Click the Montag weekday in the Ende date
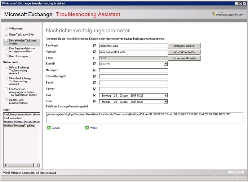This screenshot has width=248, height=182. (106, 102)
